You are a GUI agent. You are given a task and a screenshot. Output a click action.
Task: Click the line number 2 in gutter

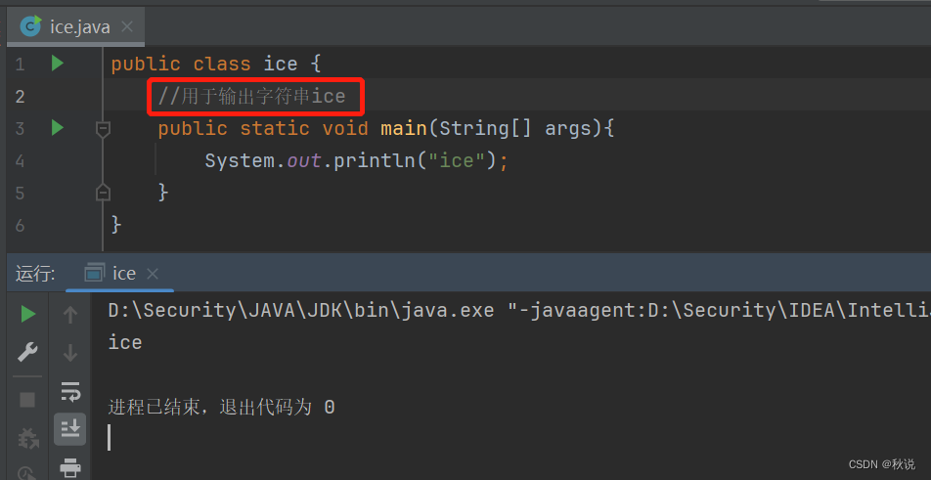click(21, 96)
